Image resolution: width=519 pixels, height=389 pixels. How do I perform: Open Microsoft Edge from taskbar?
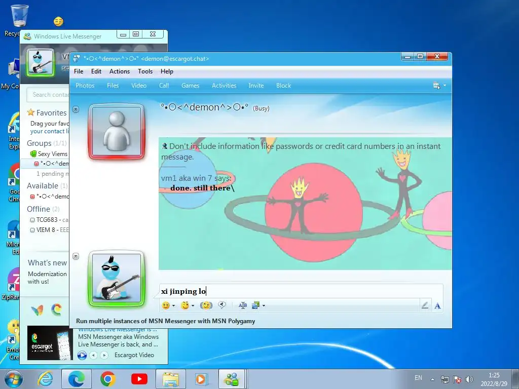pos(77,379)
